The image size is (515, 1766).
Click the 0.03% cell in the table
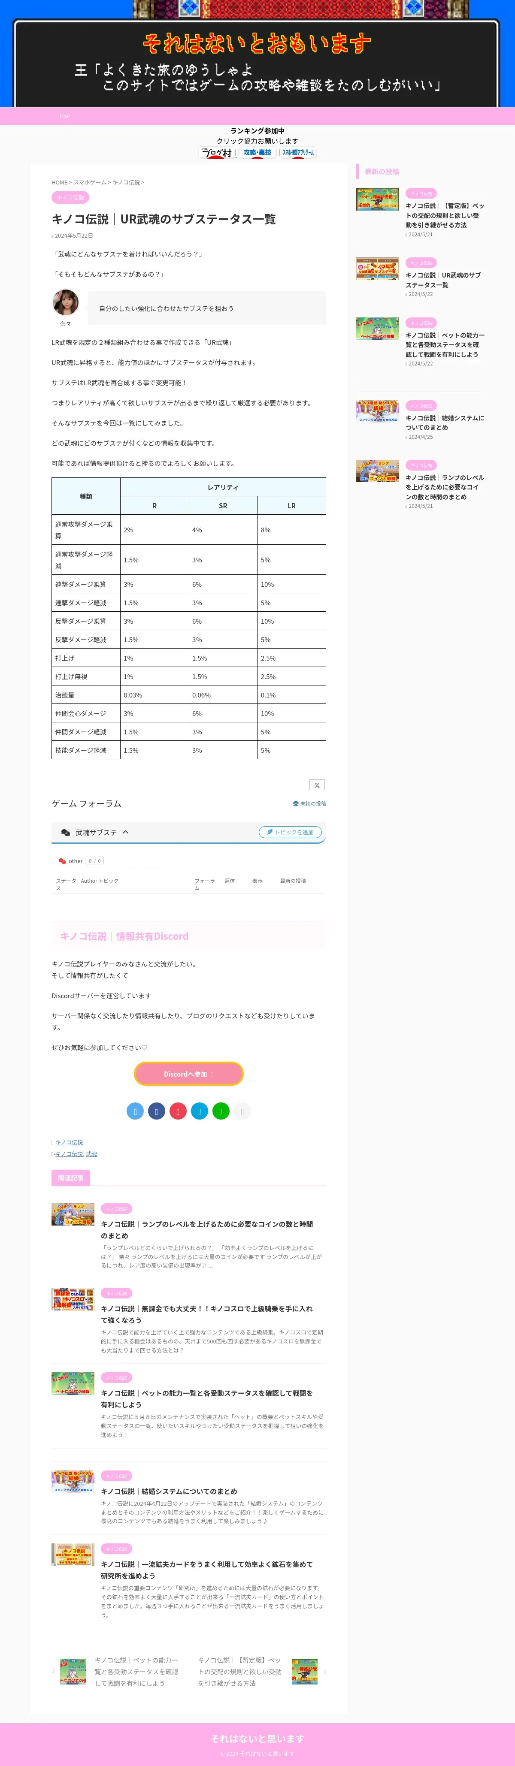[x=154, y=695]
